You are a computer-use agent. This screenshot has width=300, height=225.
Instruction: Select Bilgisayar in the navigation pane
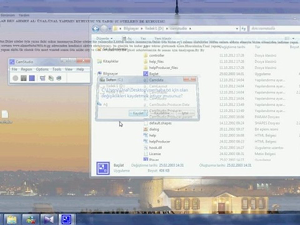click(108, 73)
